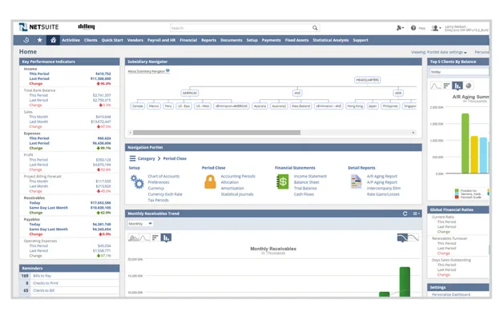Click the Financial Statements dollar notebook icon

coord(283,181)
